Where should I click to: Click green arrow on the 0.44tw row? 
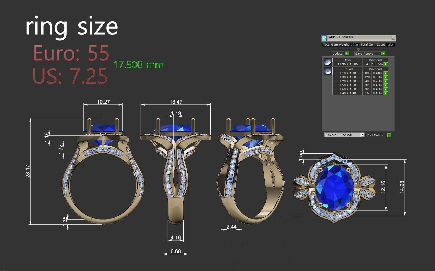pyautogui.click(x=386, y=73)
